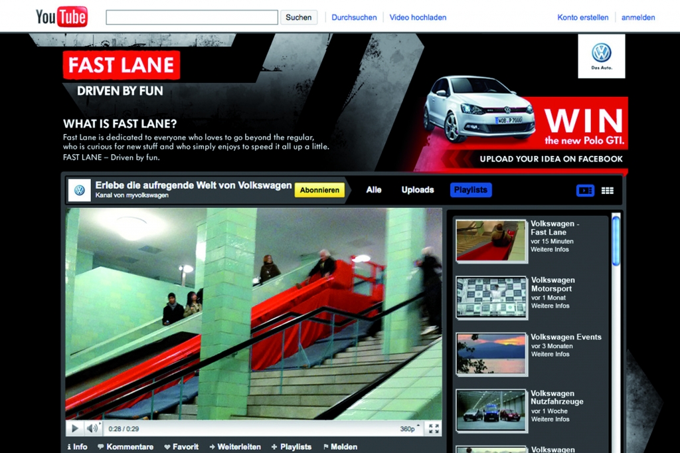The height and width of the screenshot is (453, 680).
Task: Open Kommentare below the video
Action: click(126, 446)
